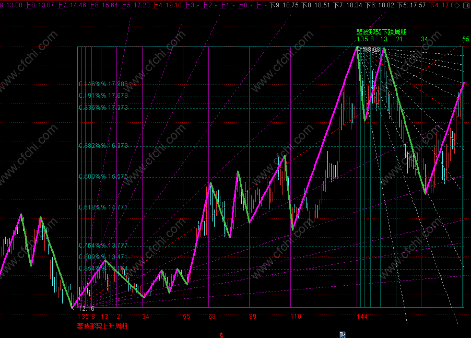471x338 pixels.
Task: Click the 0.500%% 15.575 retracement label
Action: [103, 177]
